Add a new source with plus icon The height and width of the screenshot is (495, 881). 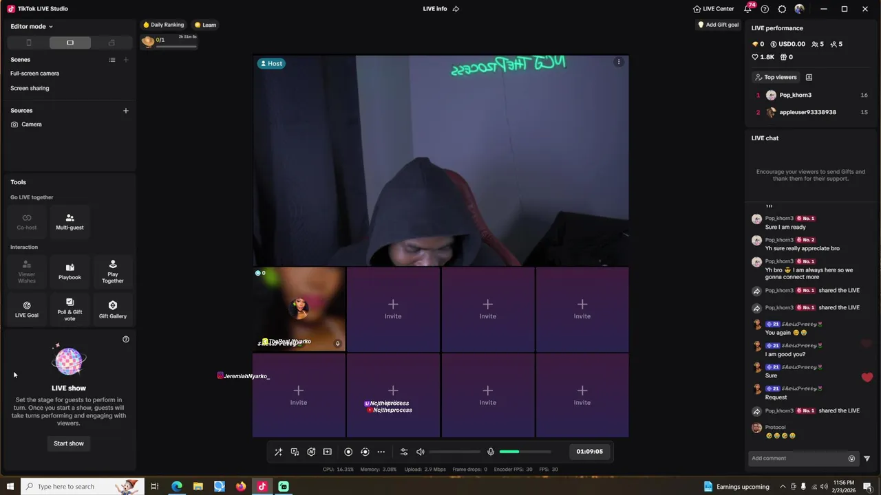(125, 111)
